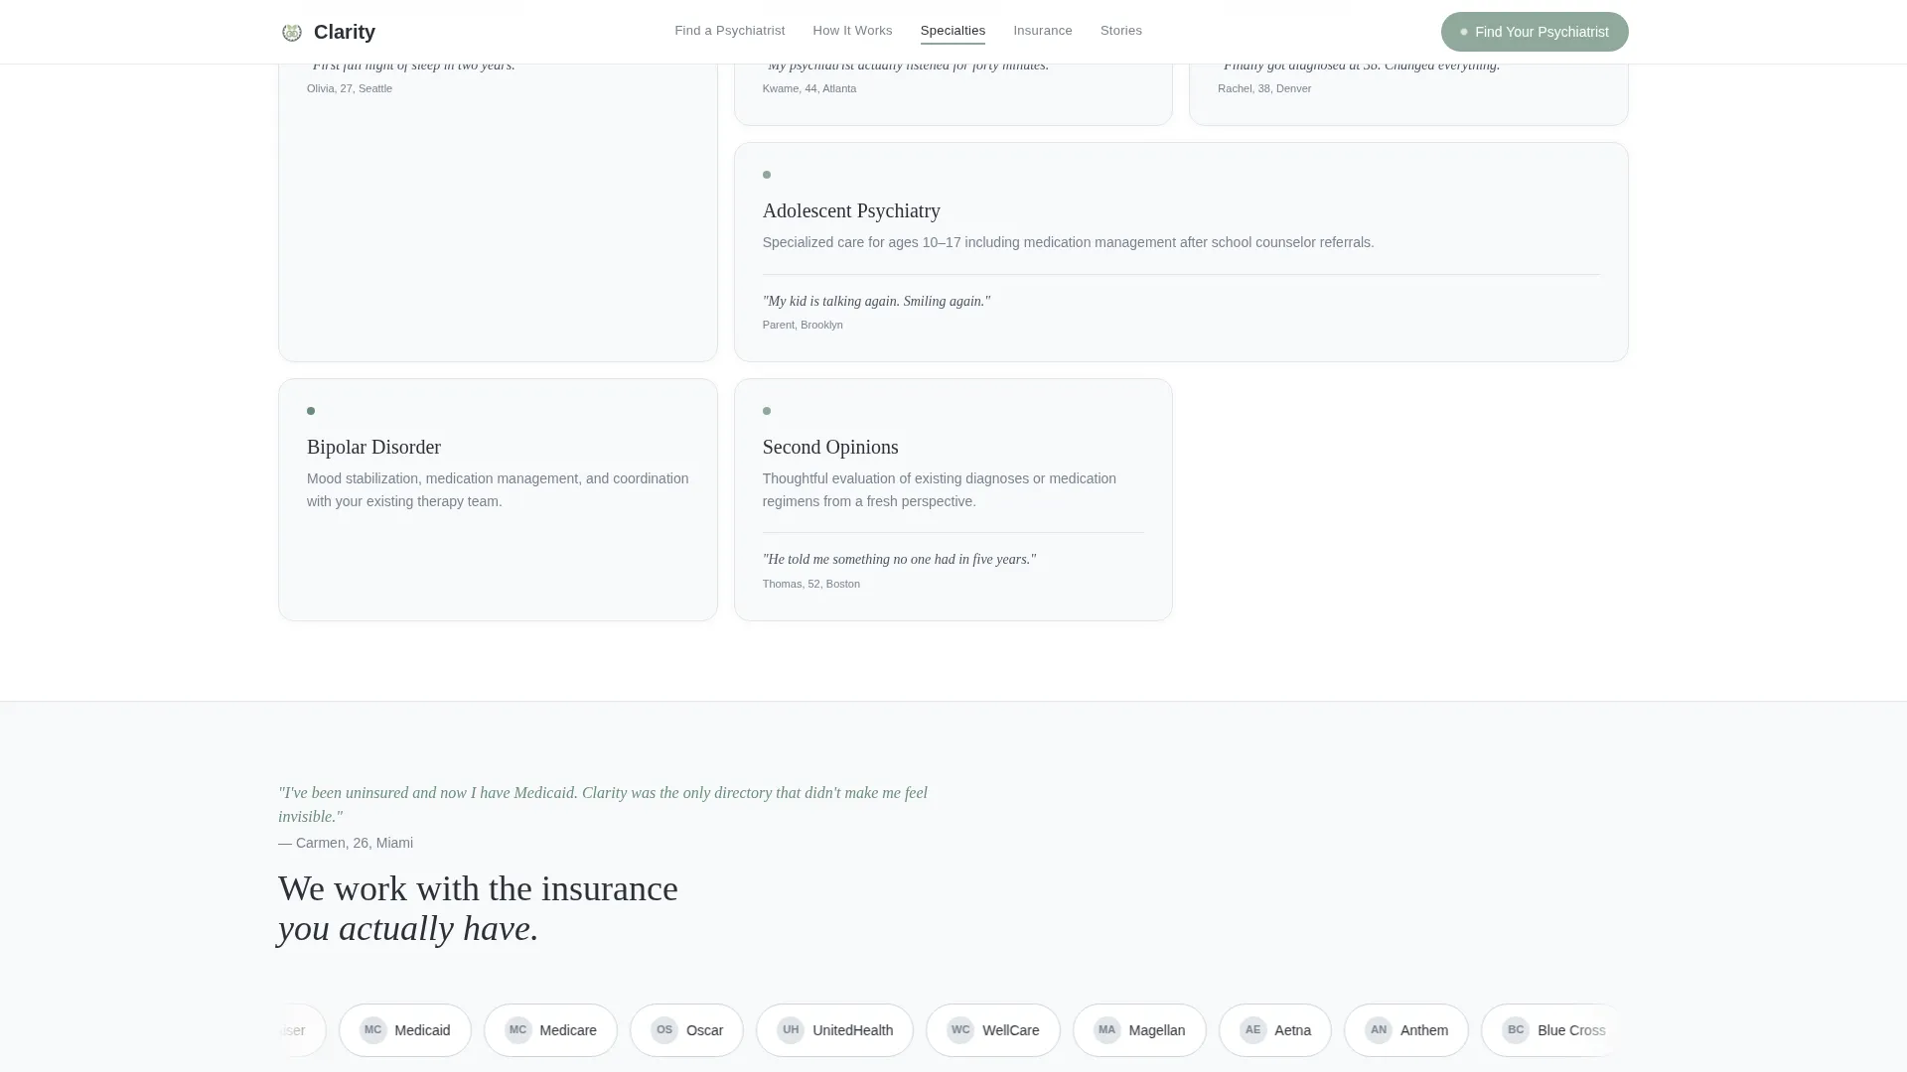
Task: Select the Medicare insurance chip
Action: point(550,1030)
